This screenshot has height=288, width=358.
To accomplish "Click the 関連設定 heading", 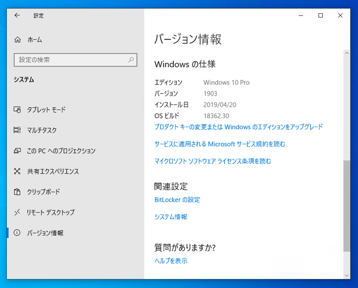I will (x=171, y=187).
